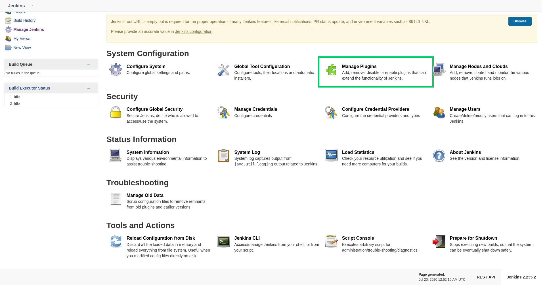This screenshot has width=545, height=285.
Task: Click the Manage Old Data document icon
Action: (116, 199)
